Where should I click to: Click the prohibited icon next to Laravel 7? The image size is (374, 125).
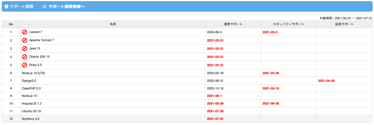(25, 32)
